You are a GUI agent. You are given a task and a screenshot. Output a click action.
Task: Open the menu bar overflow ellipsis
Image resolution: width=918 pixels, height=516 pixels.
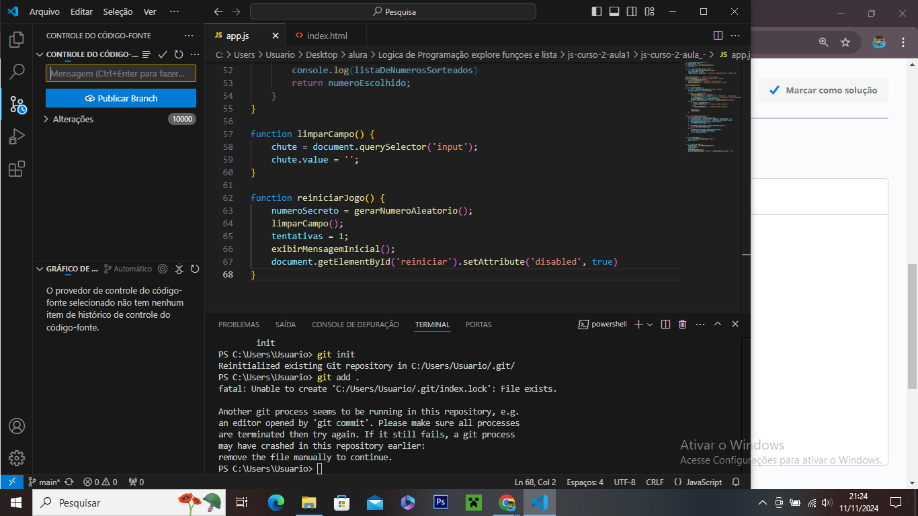(174, 11)
